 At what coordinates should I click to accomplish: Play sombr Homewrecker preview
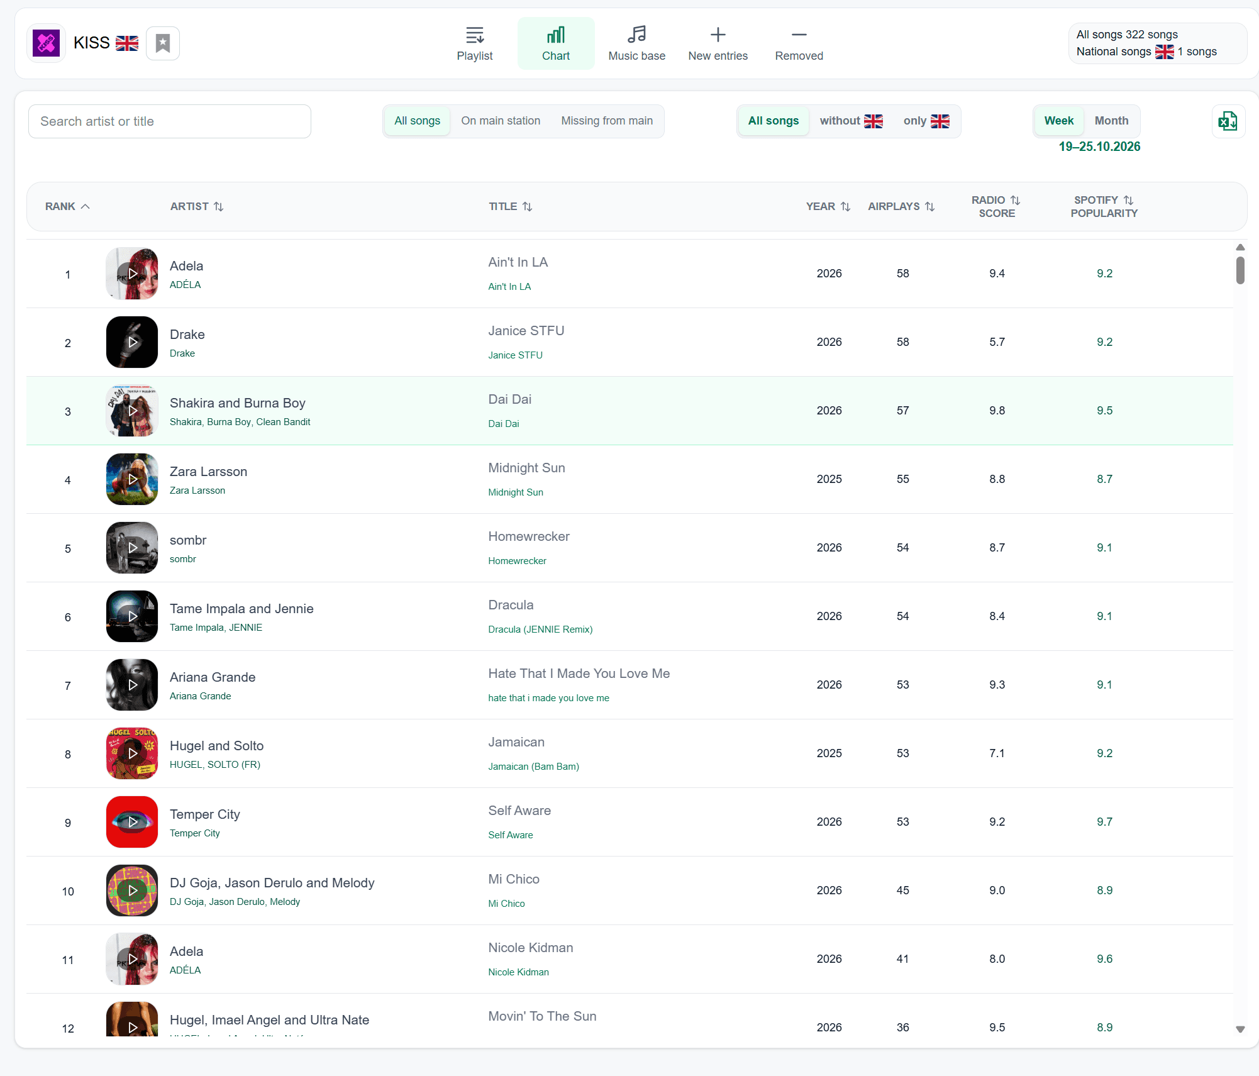click(x=132, y=548)
